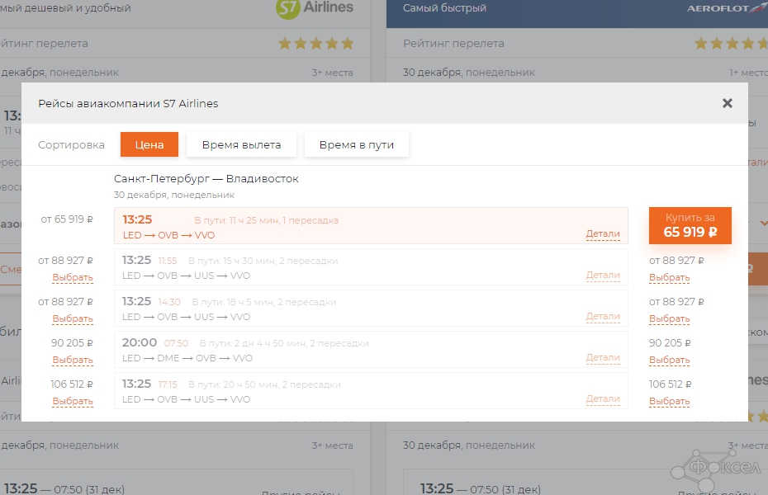Buy the ticket for 65 919 ₽
This screenshot has height=495, width=768.
(x=690, y=225)
